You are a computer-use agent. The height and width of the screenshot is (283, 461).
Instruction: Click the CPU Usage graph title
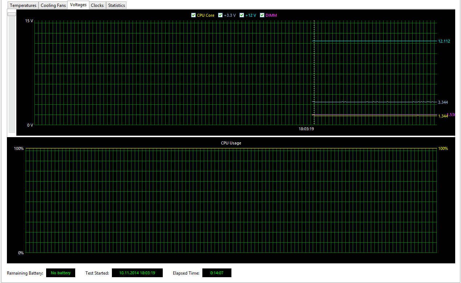click(231, 143)
